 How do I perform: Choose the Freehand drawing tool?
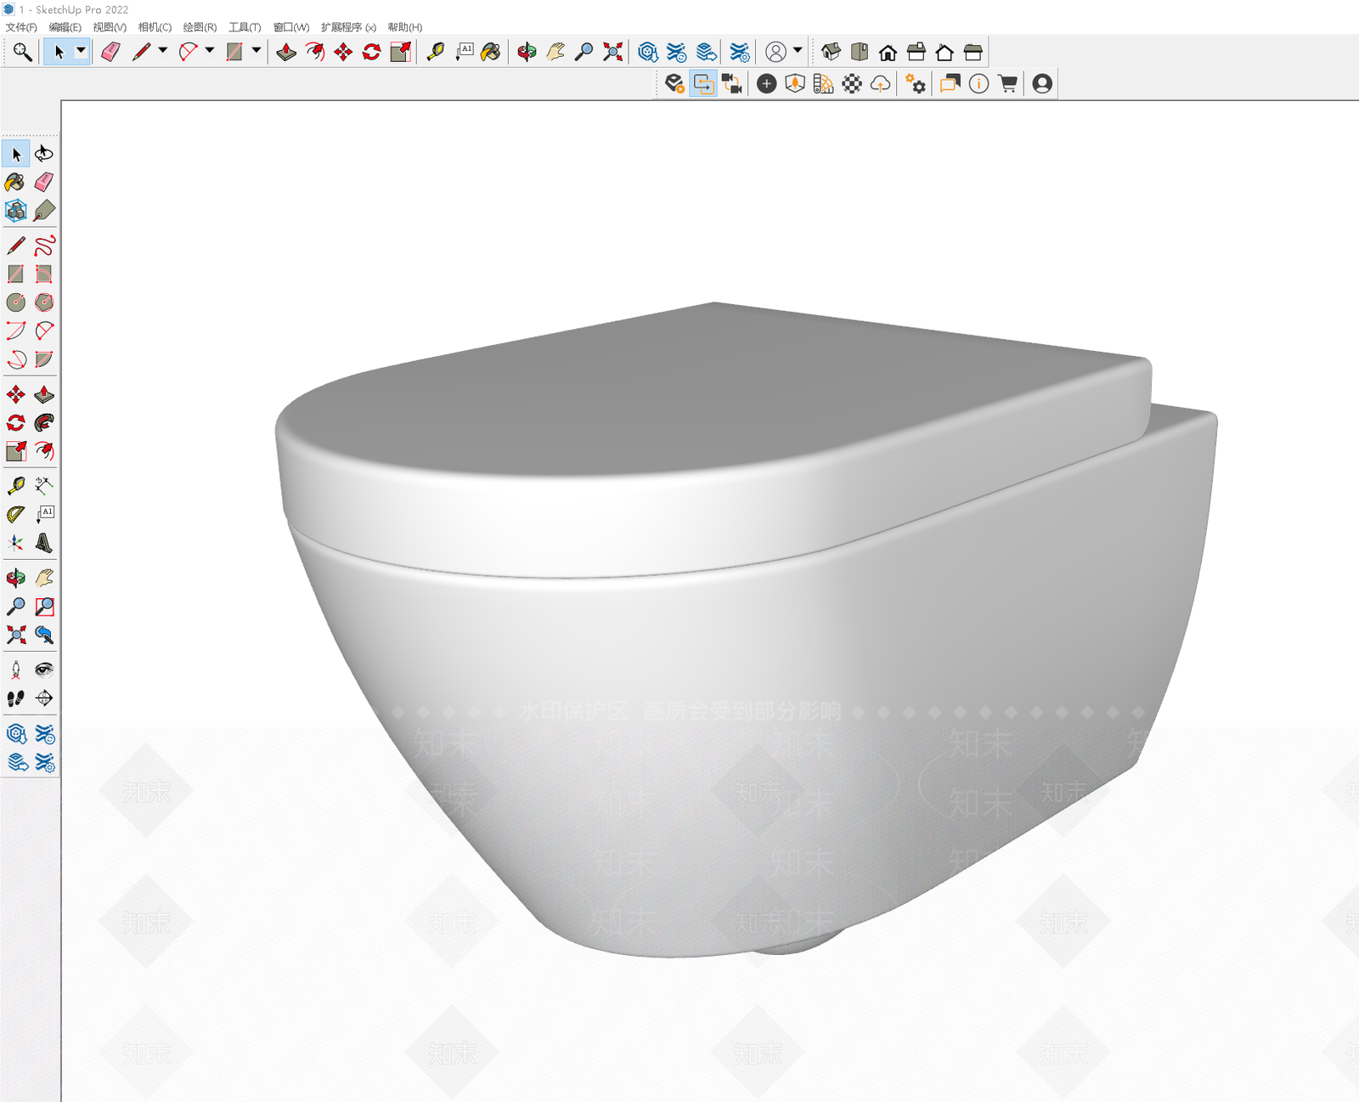click(x=44, y=246)
